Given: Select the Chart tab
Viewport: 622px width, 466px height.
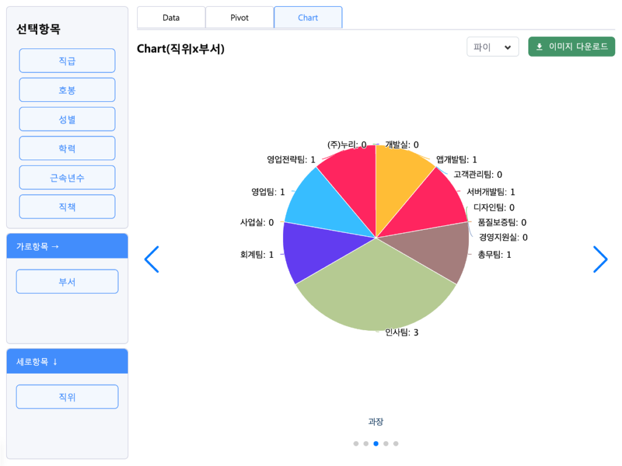Looking at the screenshot, I should (x=308, y=18).
